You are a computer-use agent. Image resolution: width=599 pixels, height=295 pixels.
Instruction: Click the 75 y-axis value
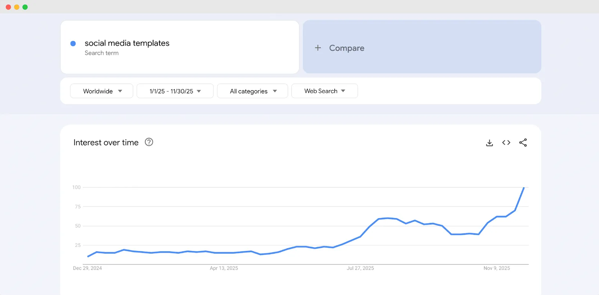[77, 206]
